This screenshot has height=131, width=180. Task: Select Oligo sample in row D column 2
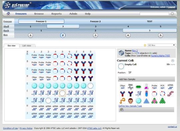coord(41,78)
